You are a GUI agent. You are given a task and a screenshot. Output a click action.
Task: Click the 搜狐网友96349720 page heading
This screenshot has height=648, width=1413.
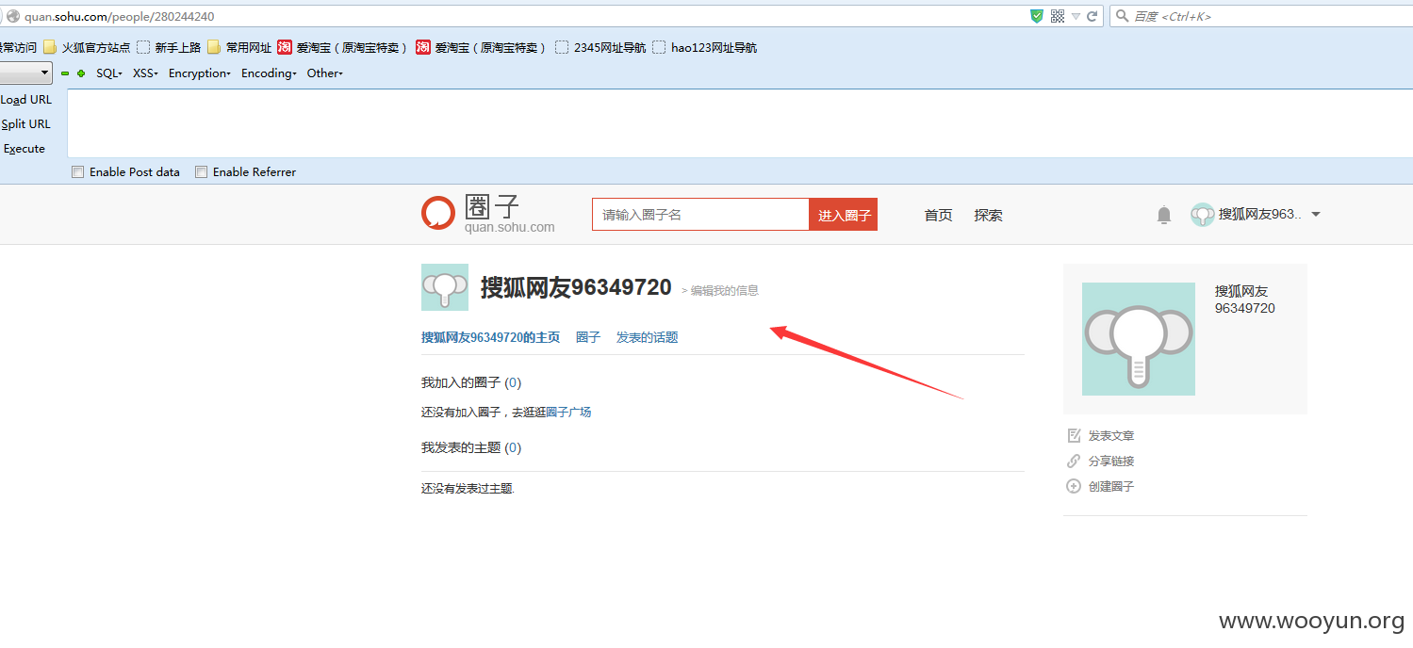(x=576, y=287)
